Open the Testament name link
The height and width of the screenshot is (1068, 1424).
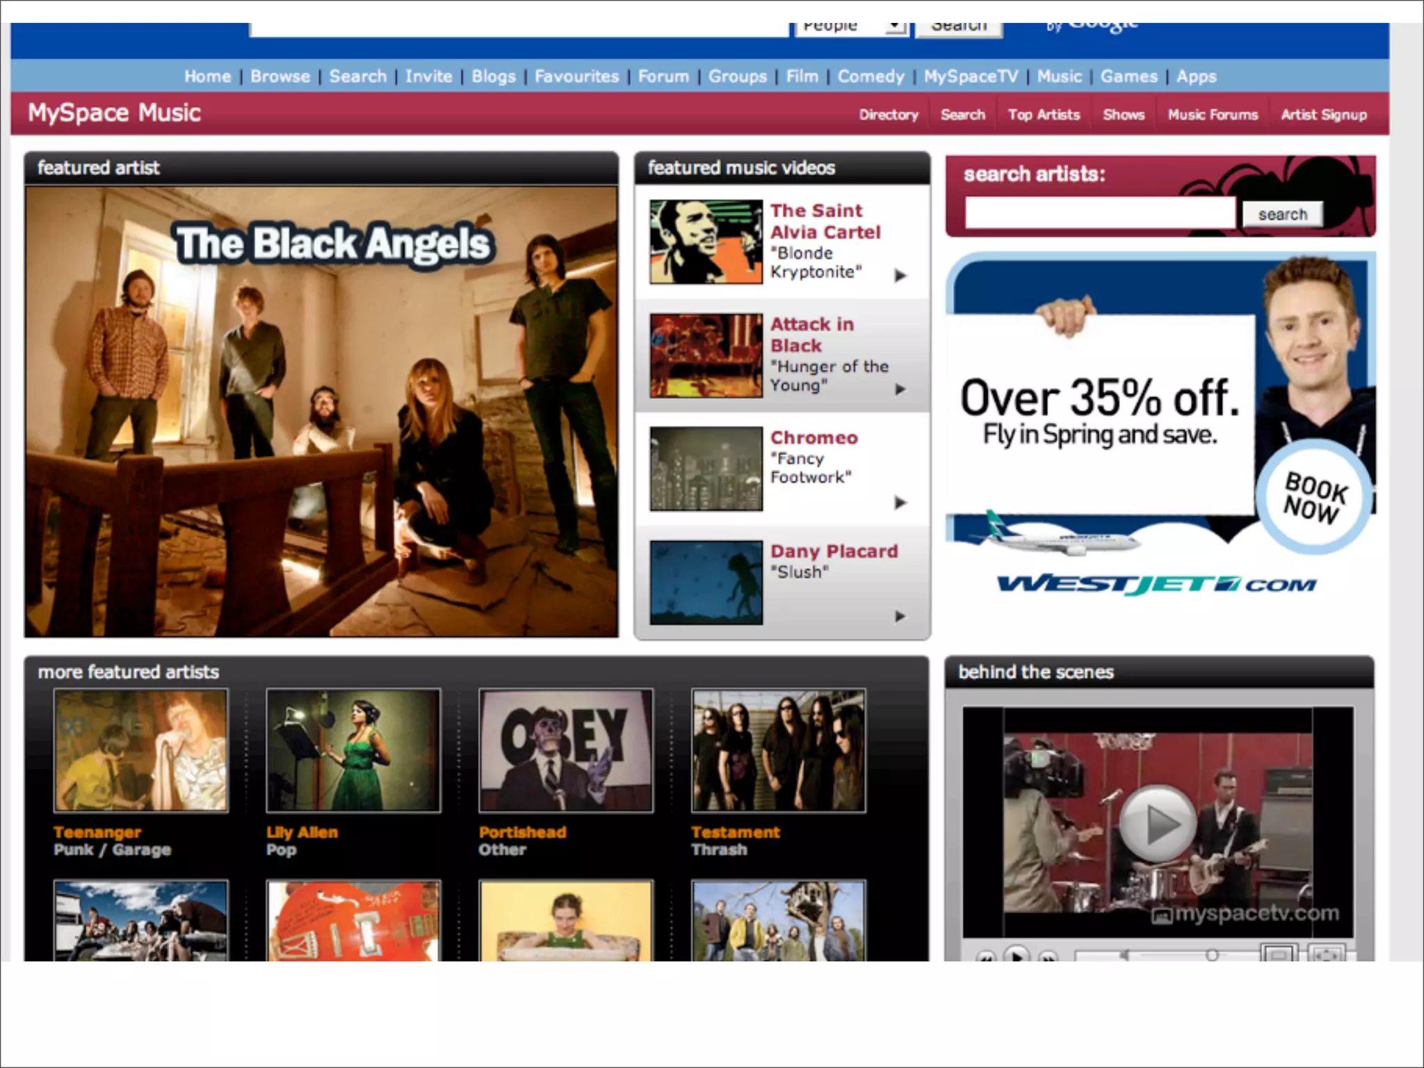(736, 832)
